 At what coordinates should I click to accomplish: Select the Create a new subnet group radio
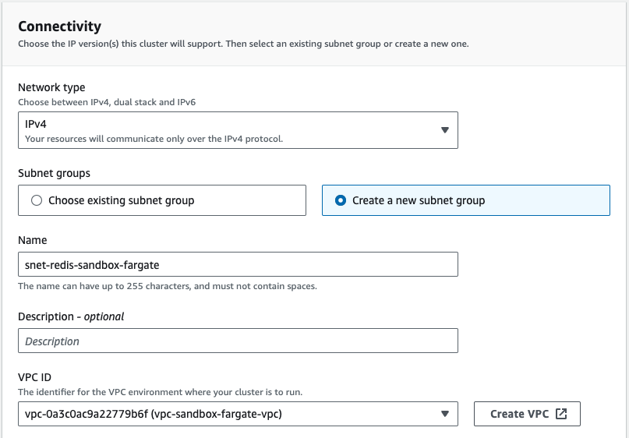coord(341,200)
